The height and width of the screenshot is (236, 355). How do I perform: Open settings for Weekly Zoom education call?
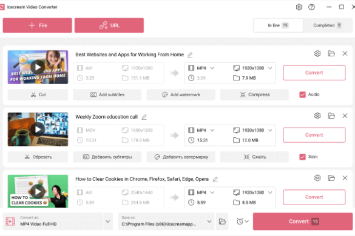(317, 116)
